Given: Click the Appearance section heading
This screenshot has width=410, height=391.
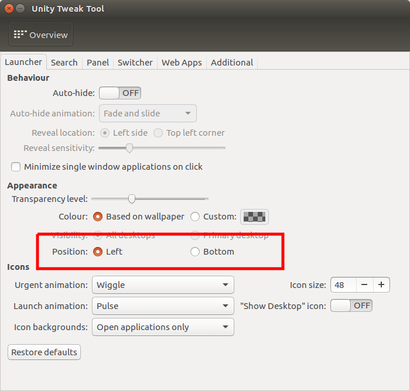Looking at the screenshot, I should (x=32, y=186).
